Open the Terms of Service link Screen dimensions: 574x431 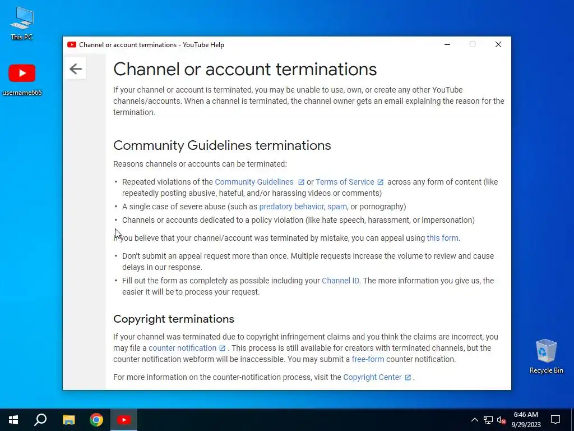click(x=345, y=182)
